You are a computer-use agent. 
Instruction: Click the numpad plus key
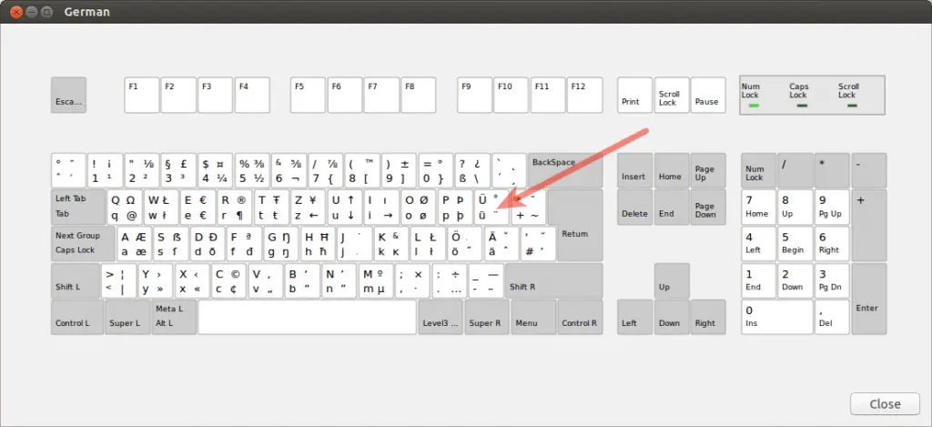tap(869, 226)
